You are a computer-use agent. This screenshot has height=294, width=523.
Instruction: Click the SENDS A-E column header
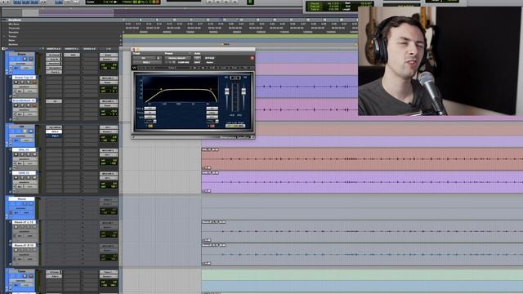pos(89,49)
